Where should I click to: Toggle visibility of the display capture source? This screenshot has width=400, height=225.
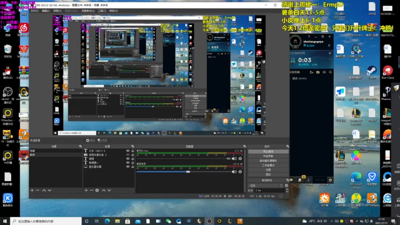click(x=127, y=167)
